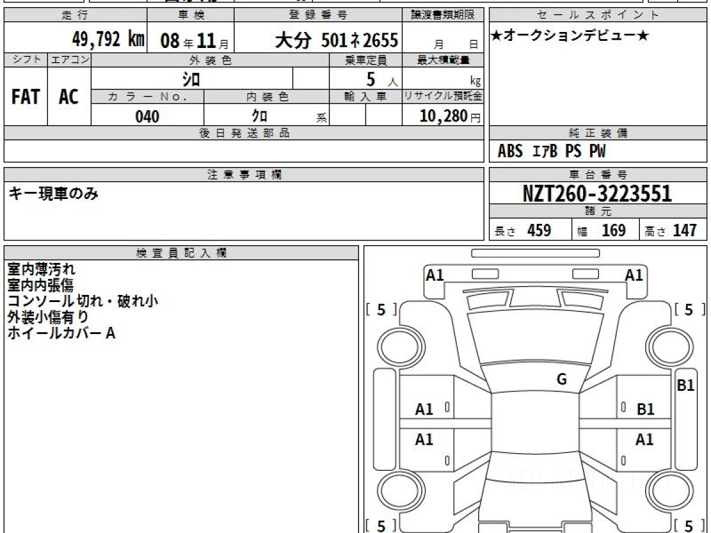The width and height of the screenshot is (711, 533).
Task: Click the 後日発送部品 header
Action: coord(244,133)
